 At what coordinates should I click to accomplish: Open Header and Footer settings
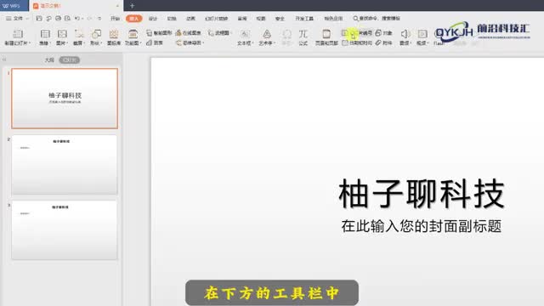326,37
